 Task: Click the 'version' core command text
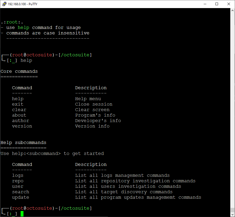(22, 126)
